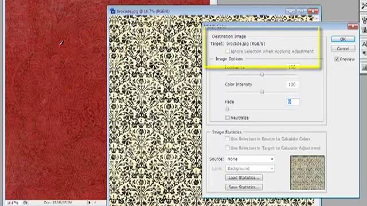The image size is (367, 206).
Task: Click the brocade.jpg window title bar icon
Action: tap(113, 11)
